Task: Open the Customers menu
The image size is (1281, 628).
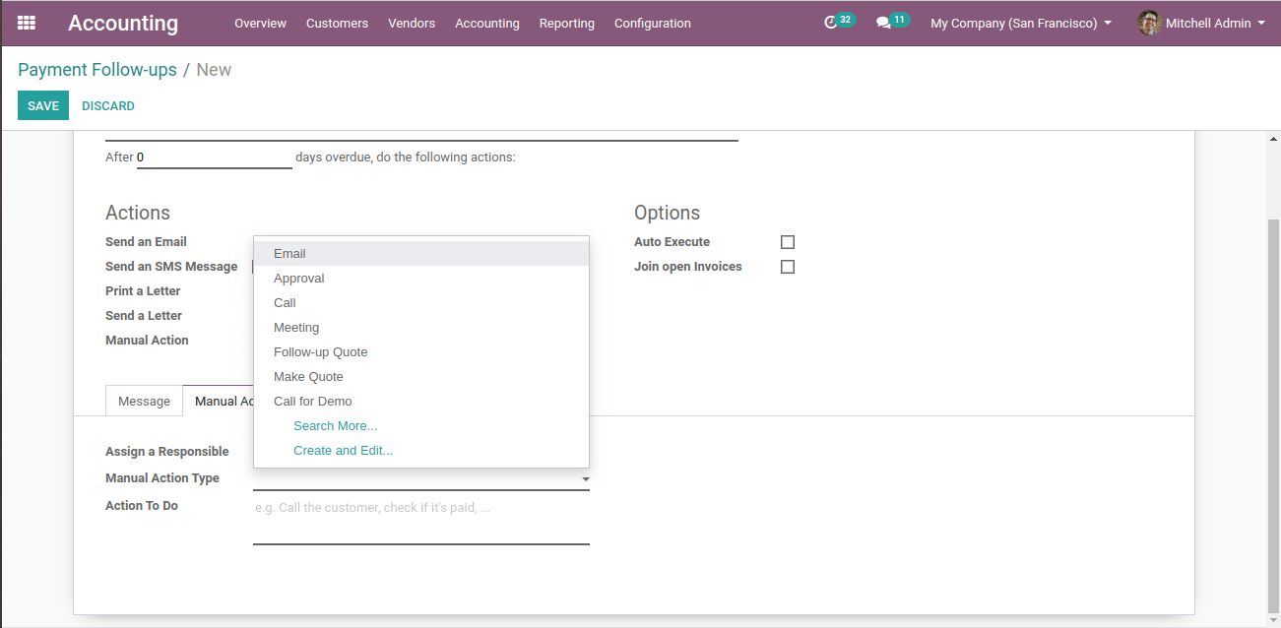Action: 337,23
